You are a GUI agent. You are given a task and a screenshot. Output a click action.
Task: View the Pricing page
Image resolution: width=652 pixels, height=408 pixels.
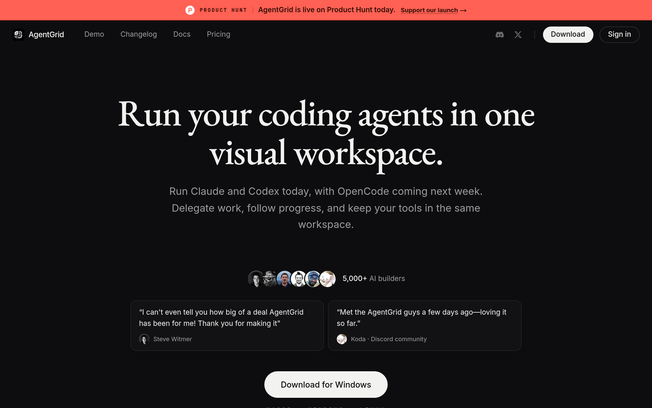click(x=219, y=34)
